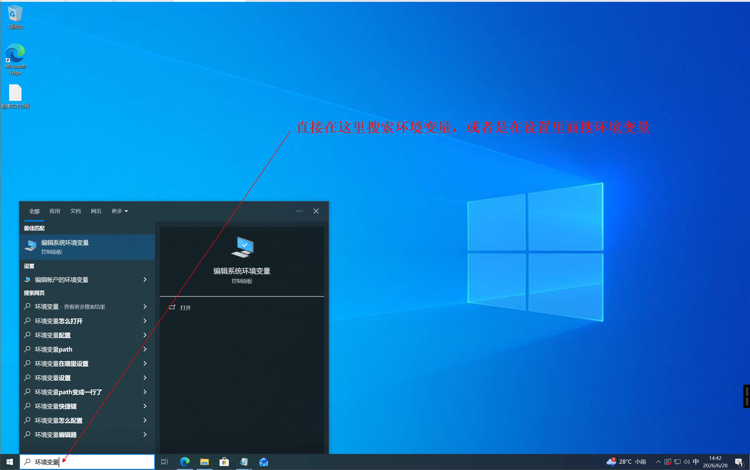
Task: Switch to the 网页 search tab
Action: point(96,211)
